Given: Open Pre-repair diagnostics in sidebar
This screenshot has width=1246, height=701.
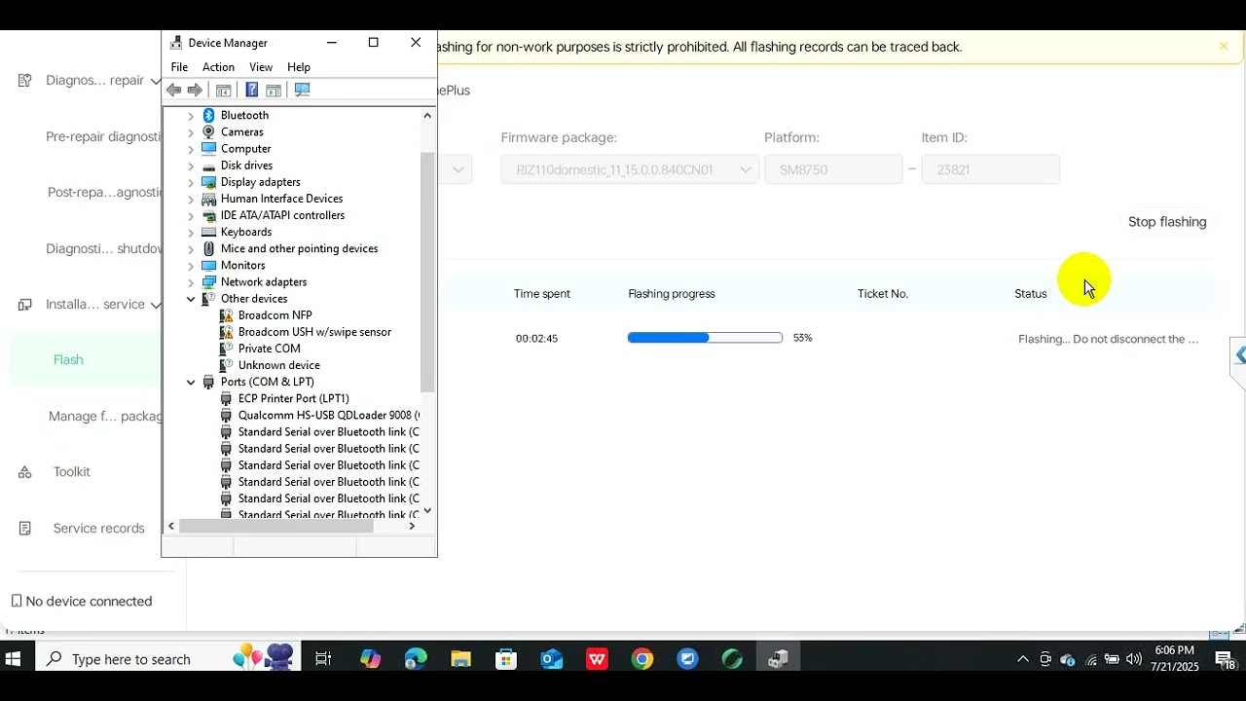Looking at the screenshot, I should click(103, 136).
